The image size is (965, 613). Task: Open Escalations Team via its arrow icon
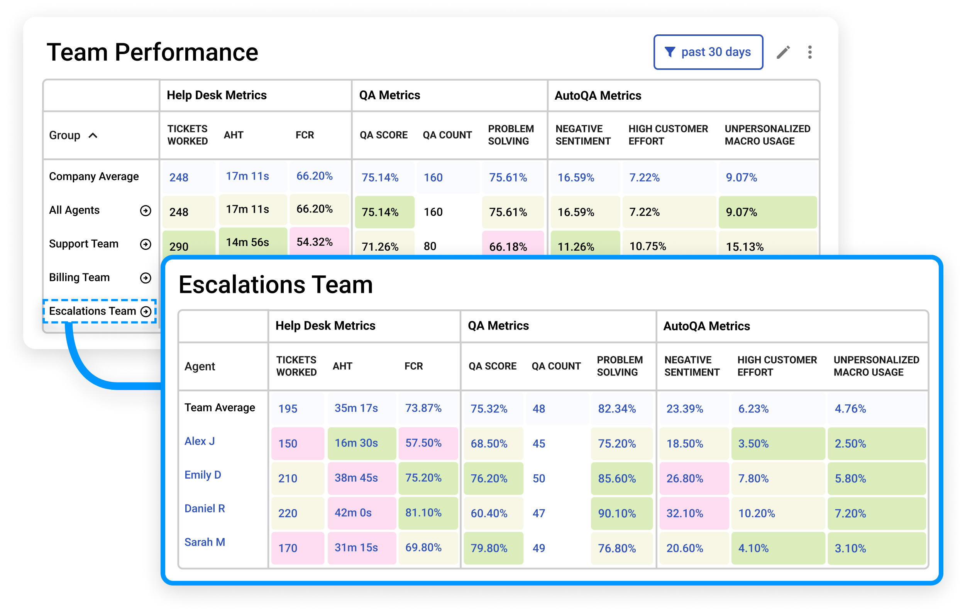coord(146,311)
